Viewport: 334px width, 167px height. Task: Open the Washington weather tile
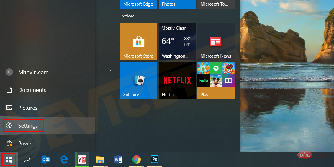[x=177, y=42]
